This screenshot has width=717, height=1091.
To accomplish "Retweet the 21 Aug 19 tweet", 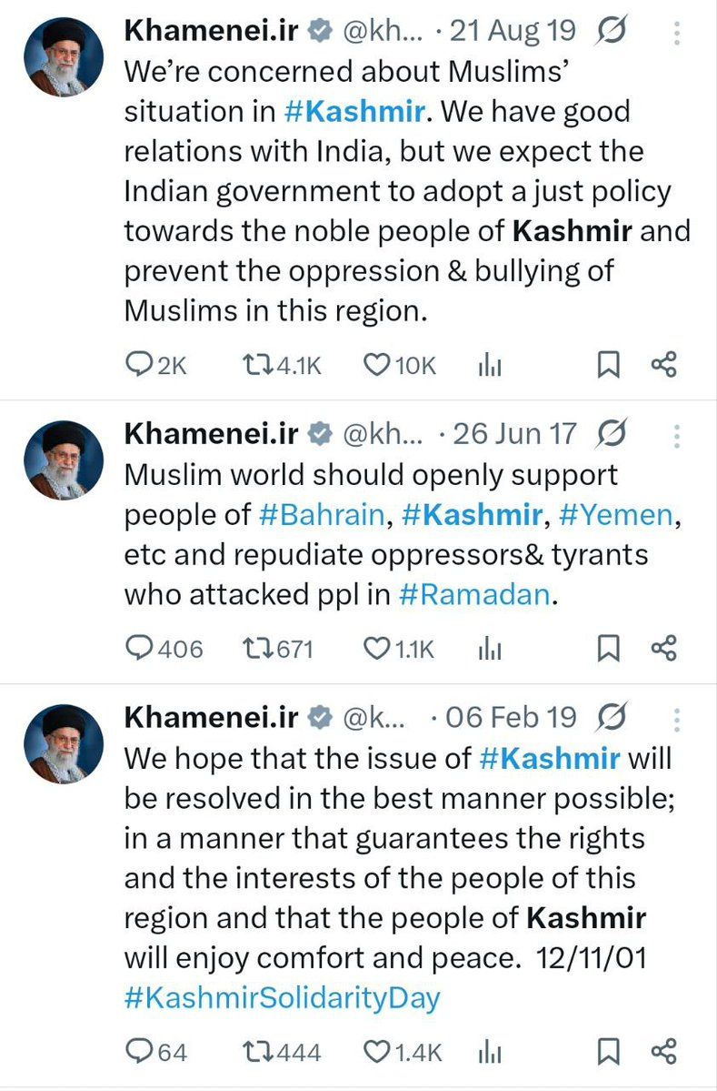I will (257, 365).
